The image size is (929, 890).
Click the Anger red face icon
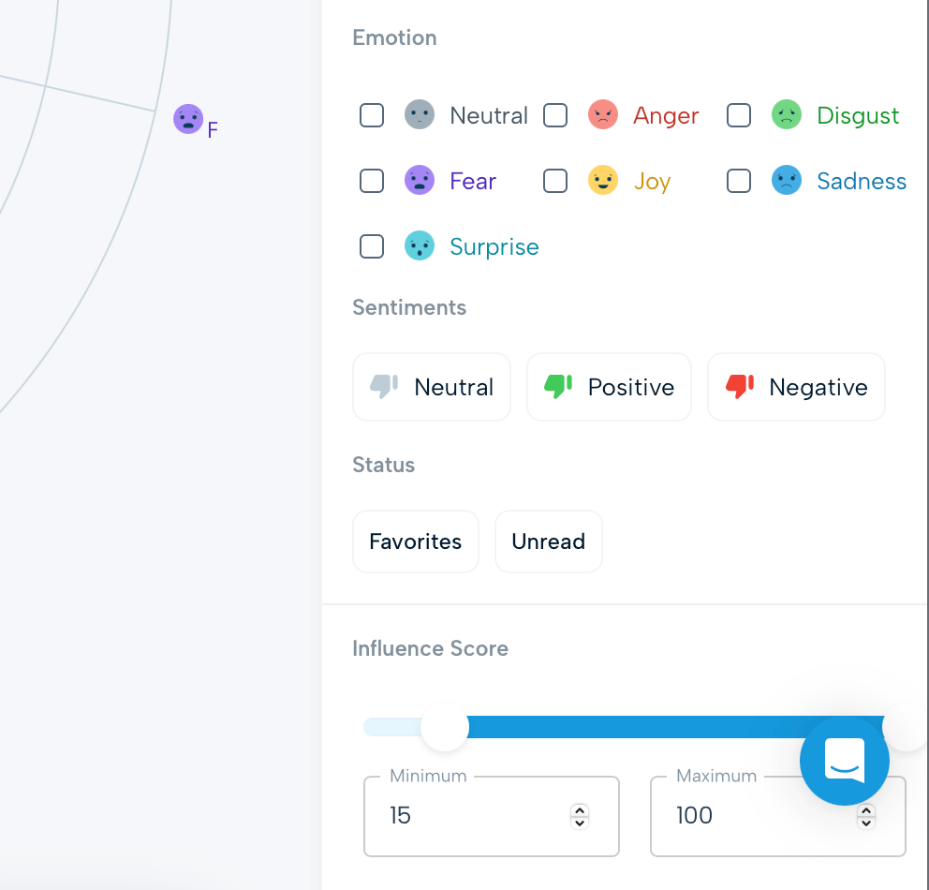[x=603, y=114]
